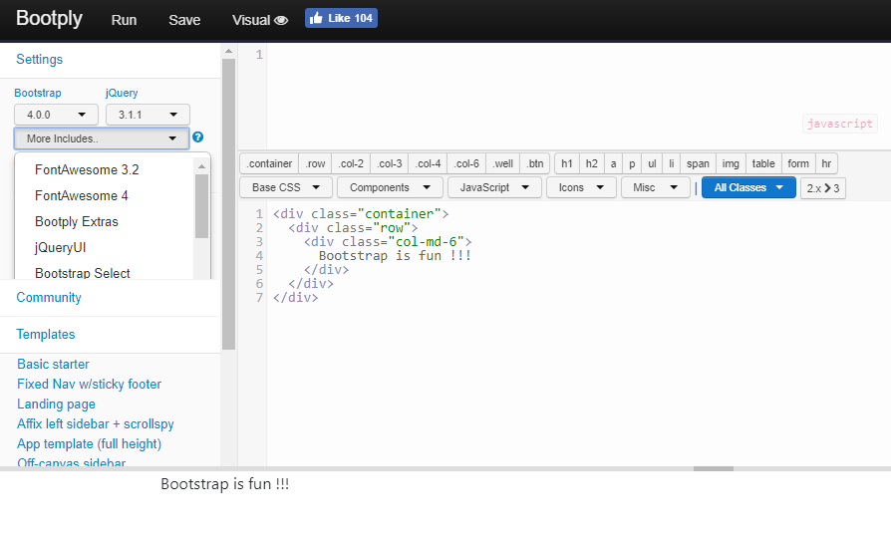The width and height of the screenshot is (891, 540).
Task: Open the JavaScript dropdown
Action: tap(494, 187)
